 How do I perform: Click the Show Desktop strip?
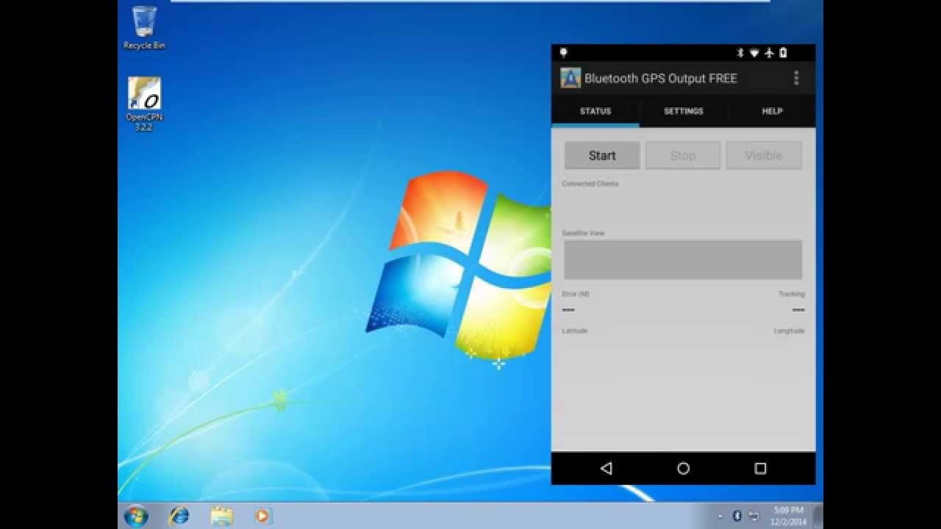tap(817, 516)
